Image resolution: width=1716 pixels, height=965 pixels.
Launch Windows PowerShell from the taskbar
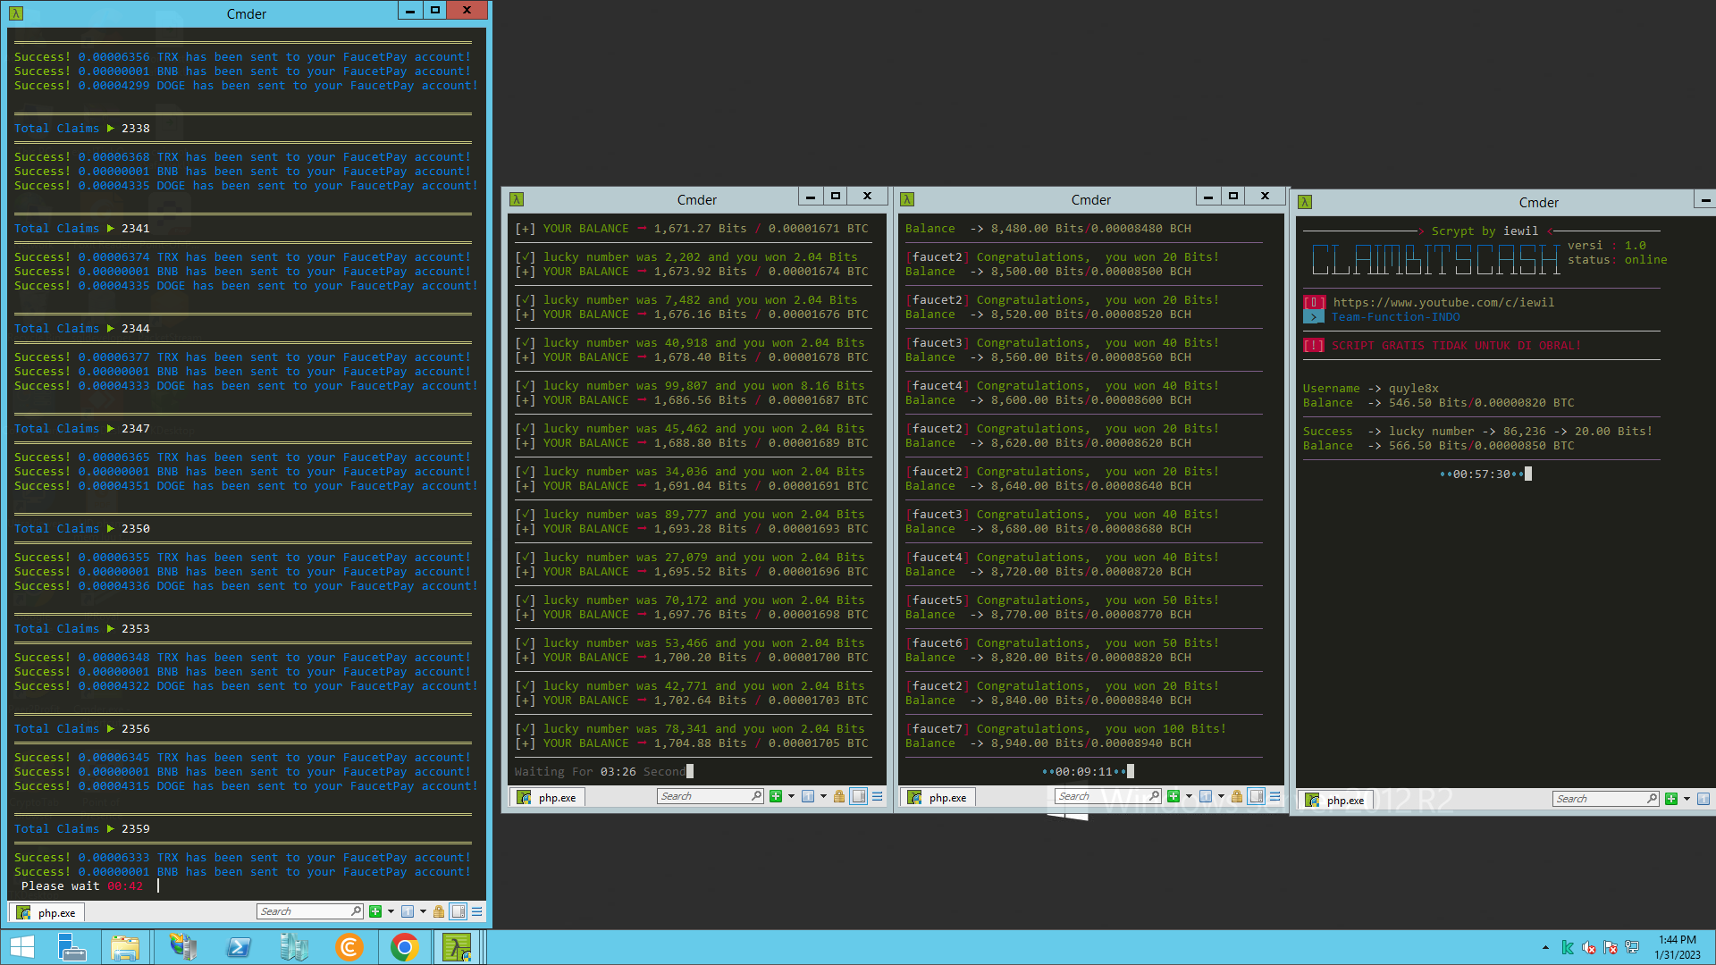click(x=239, y=947)
